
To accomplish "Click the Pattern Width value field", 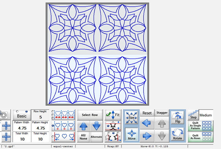I will pyautogui.click(x=22, y=128).
